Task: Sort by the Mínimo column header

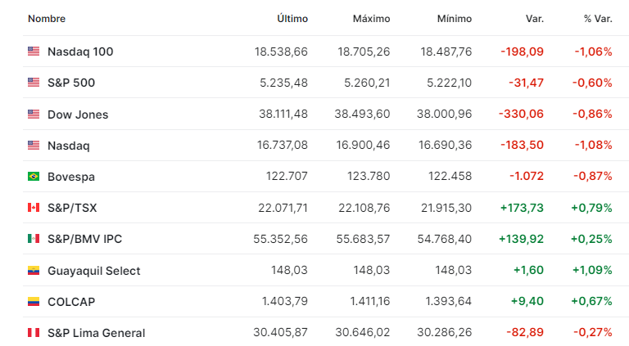Action: 454,19
